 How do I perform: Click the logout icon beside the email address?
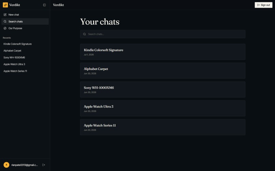(x=44, y=165)
